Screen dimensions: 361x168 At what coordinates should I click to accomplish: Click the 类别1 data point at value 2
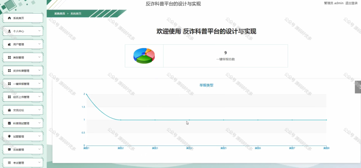[86, 94]
